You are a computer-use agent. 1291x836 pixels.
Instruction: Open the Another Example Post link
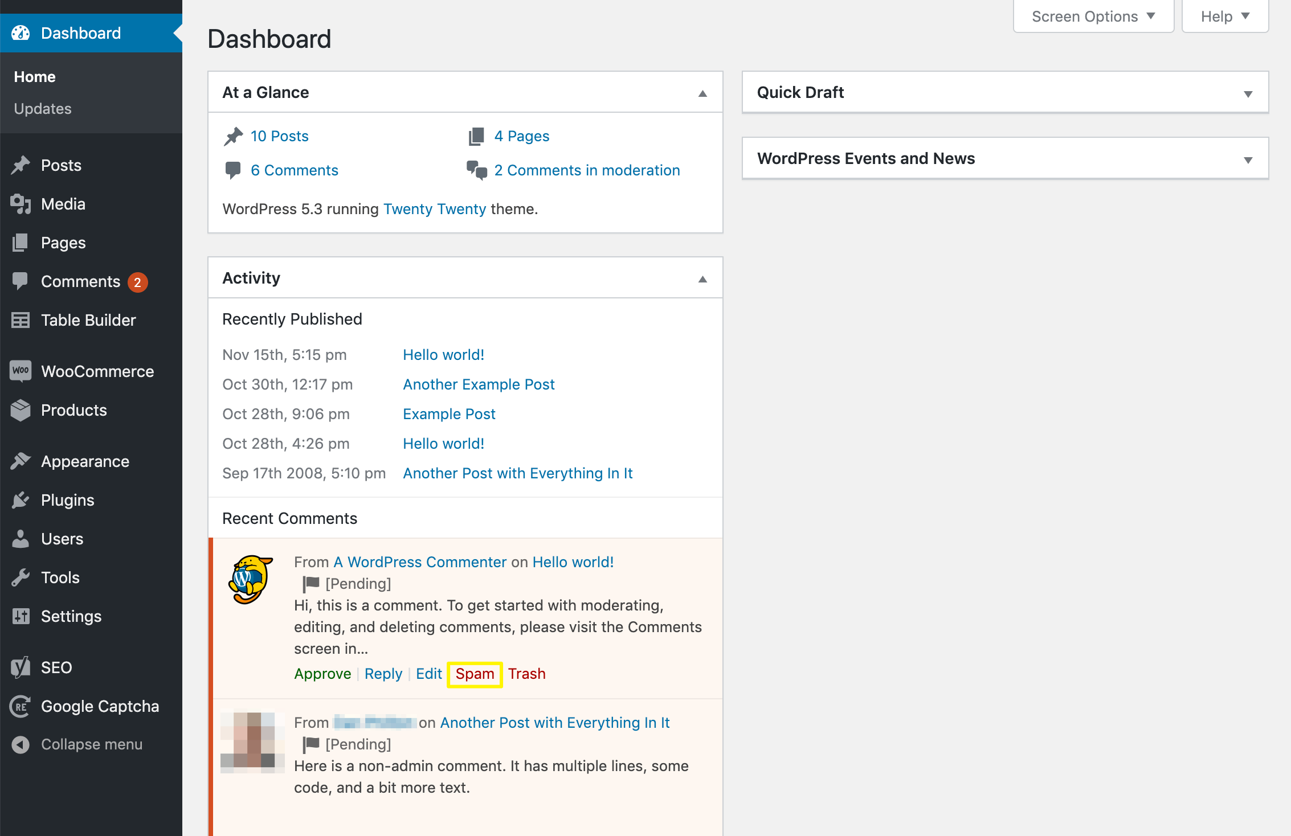[x=479, y=384]
